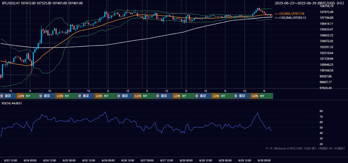Image resolution: width=348 pixels, height=163 pixels.
Task: Click the 6/26 00:00 time axis label
Action: click(108, 160)
